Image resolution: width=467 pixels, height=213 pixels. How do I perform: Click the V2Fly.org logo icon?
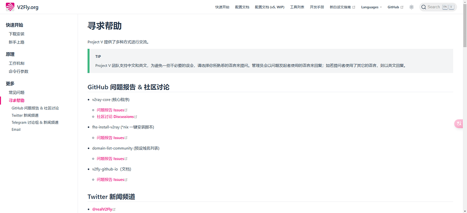pyautogui.click(x=10, y=7)
